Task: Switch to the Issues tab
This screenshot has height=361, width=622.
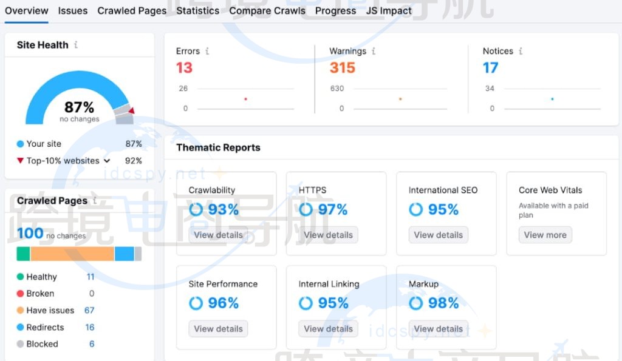Action: (73, 10)
